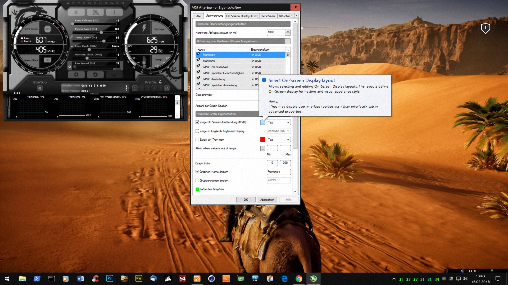The width and height of the screenshot is (508, 285).
Task: Toggle 'Zeige On-Screen-Einblendung (OSD)' checkbox
Action: coord(197,122)
